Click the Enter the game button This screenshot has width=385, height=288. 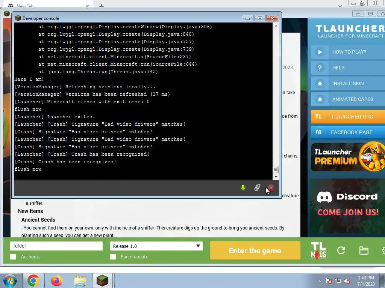tap(255, 250)
